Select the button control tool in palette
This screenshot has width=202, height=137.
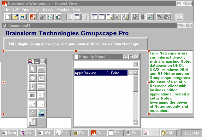[x=41, y=69]
